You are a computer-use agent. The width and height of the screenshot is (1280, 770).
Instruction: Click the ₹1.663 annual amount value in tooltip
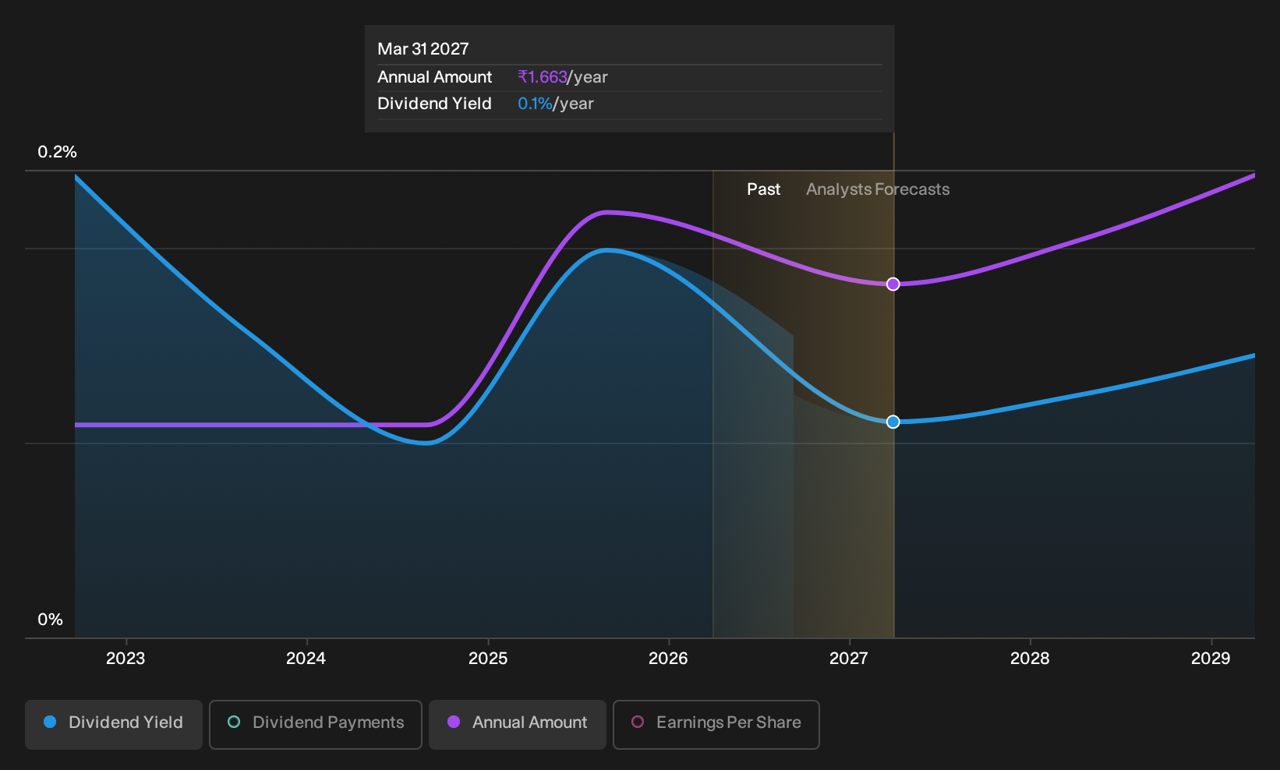[x=543, y=77]
